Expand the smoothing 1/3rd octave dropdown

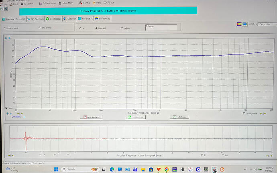pyautogui.click(x=266, y=24)
